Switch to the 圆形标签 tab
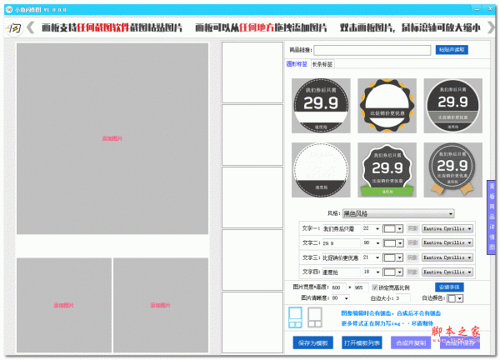 coord(297,64)
